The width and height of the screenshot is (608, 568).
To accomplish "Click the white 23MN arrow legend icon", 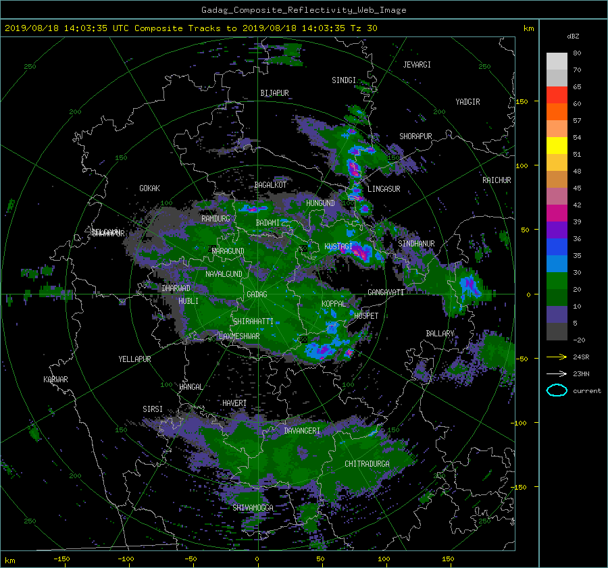I will point(557,373).
